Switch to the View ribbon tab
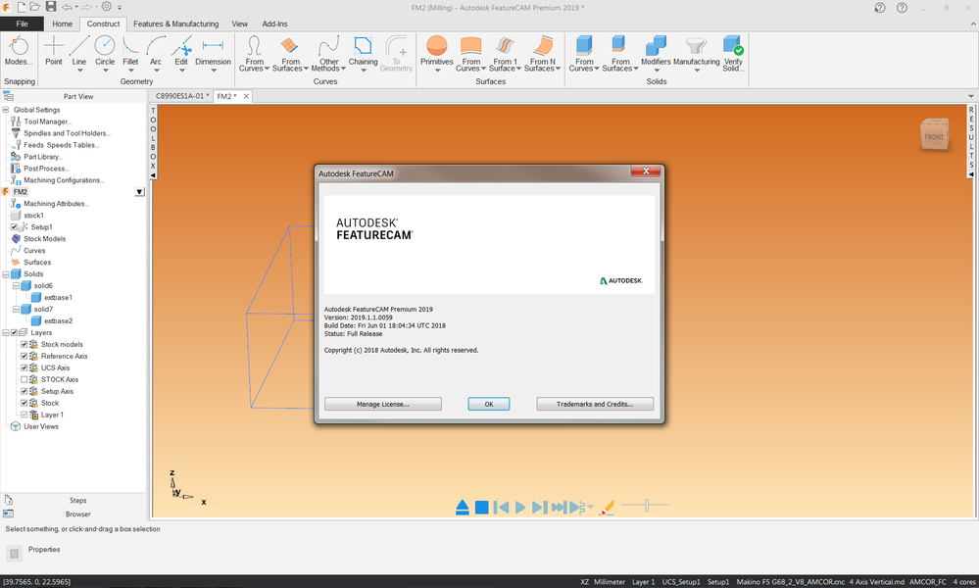 [x=240, y=24]
